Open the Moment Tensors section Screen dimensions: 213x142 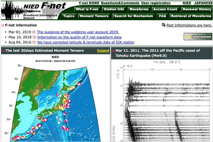pos(95,16)
